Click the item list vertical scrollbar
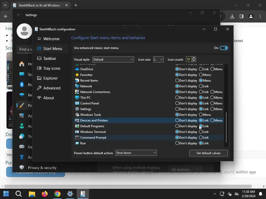 (226, 127)
